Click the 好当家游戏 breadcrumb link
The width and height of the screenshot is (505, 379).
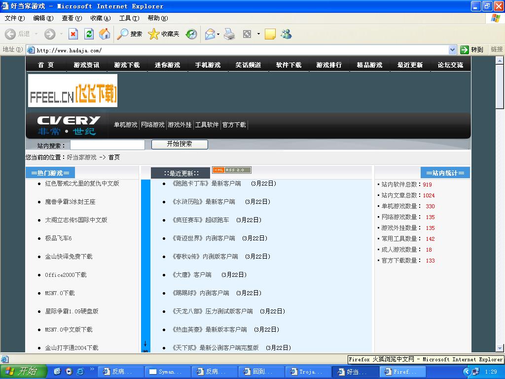(x=81, y=157)
